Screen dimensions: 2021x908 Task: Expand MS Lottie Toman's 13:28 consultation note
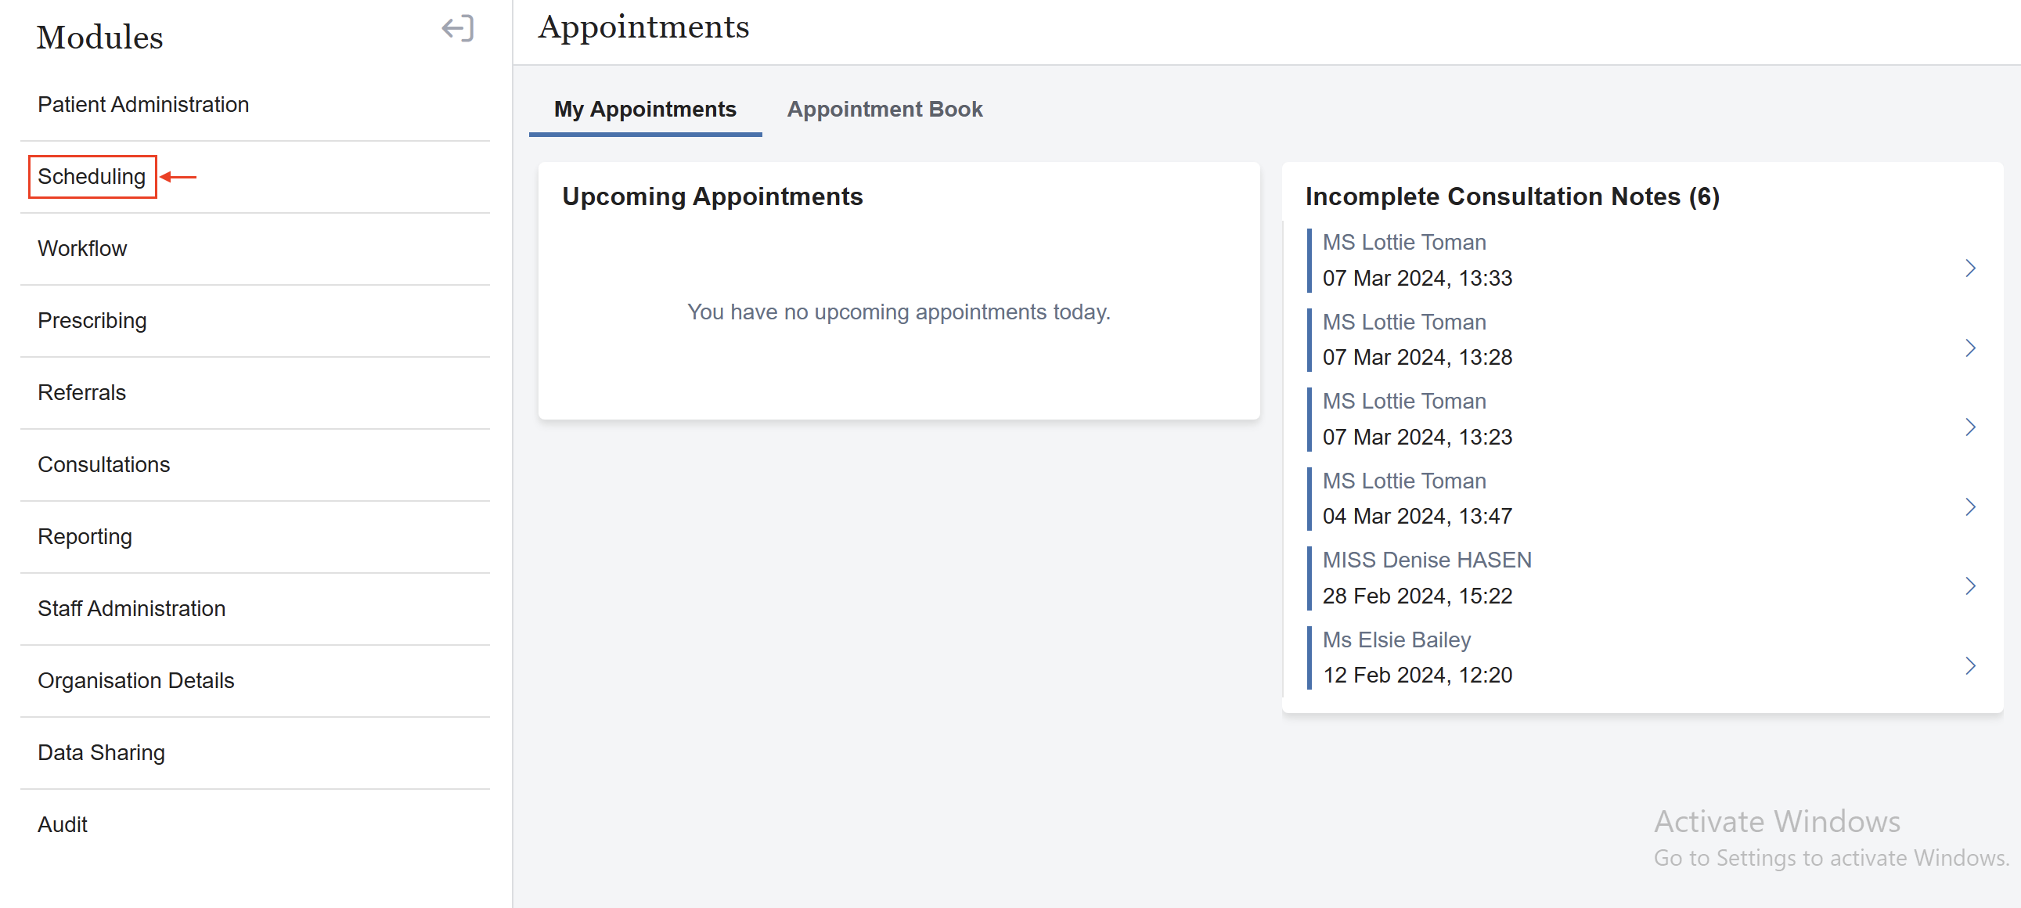click(1972, 348)
